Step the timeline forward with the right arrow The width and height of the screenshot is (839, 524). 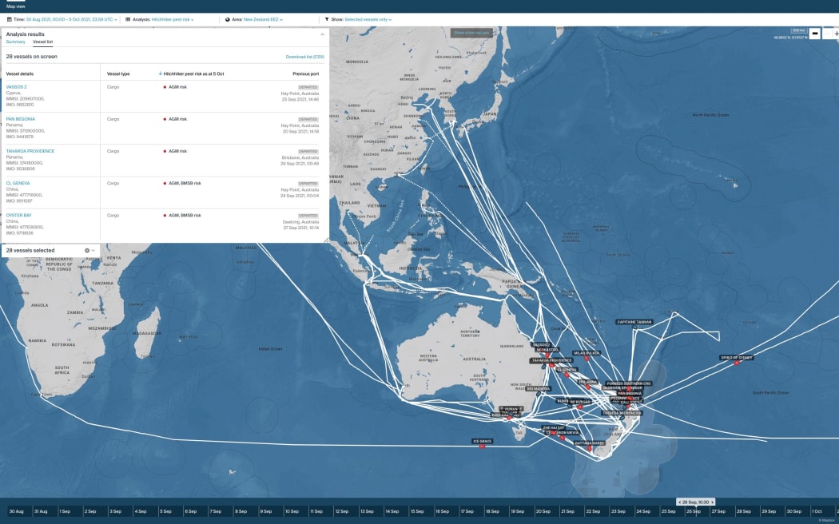[x=712, y=502]
